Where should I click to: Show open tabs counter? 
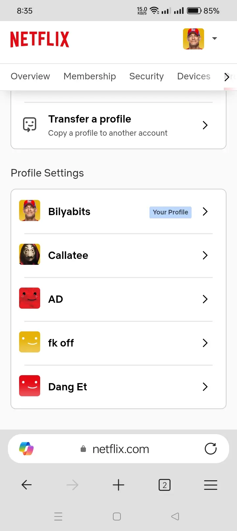click(x=165, y=485)
